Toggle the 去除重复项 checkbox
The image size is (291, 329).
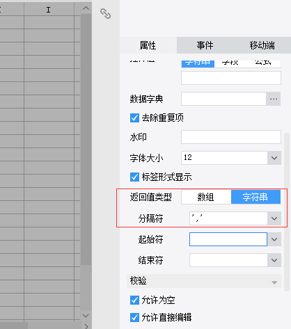pyautogui.click(x=134, y=118)
